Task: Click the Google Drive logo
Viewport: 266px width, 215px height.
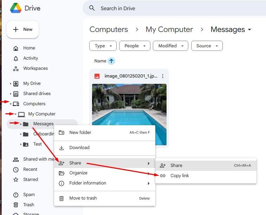Action: coord(16,8)
